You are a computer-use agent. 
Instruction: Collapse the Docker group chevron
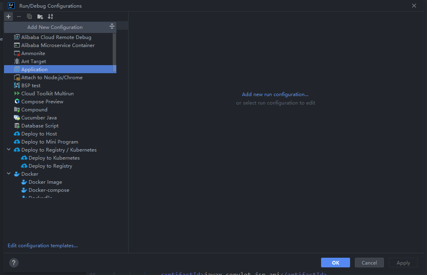9,174
